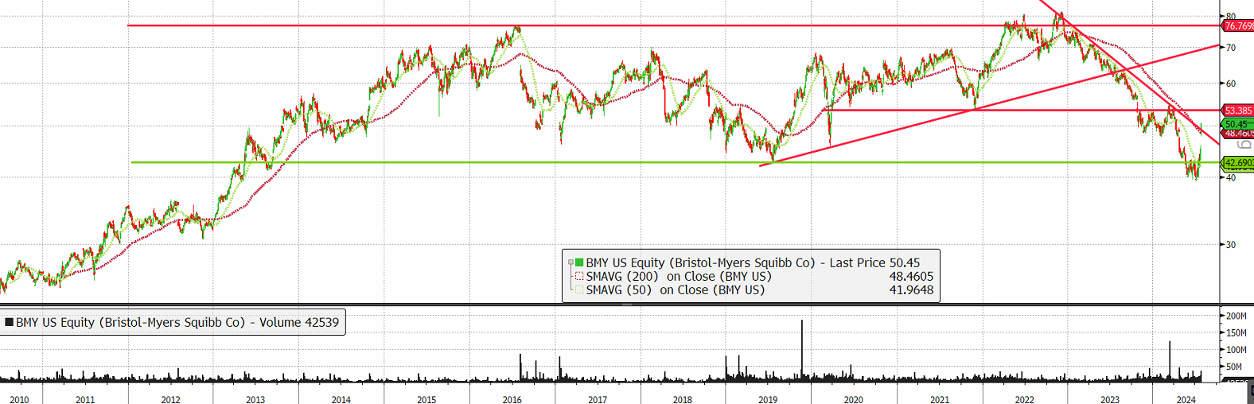1254x404 pixels.
Task: Click the 42.690 green support level tag
Action: [1238, 162]
